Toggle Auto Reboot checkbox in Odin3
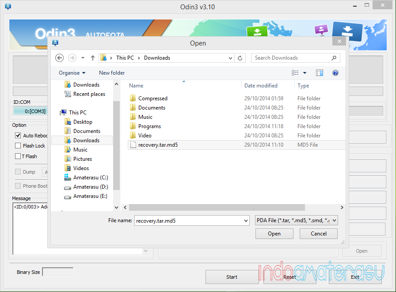The width and height of the screenshot is (396, 292). tap(18, 136)
